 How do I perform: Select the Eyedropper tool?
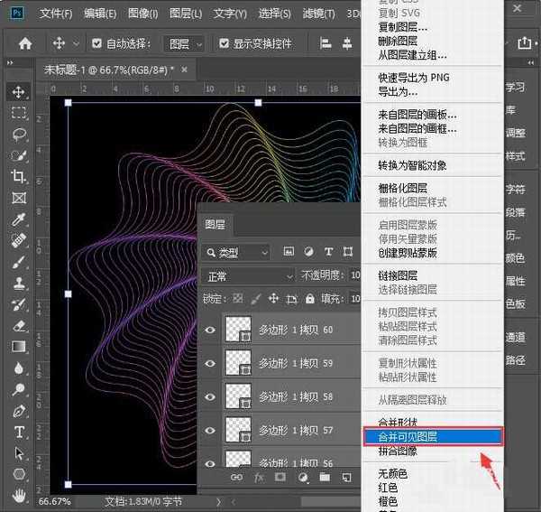pos(19,219)
